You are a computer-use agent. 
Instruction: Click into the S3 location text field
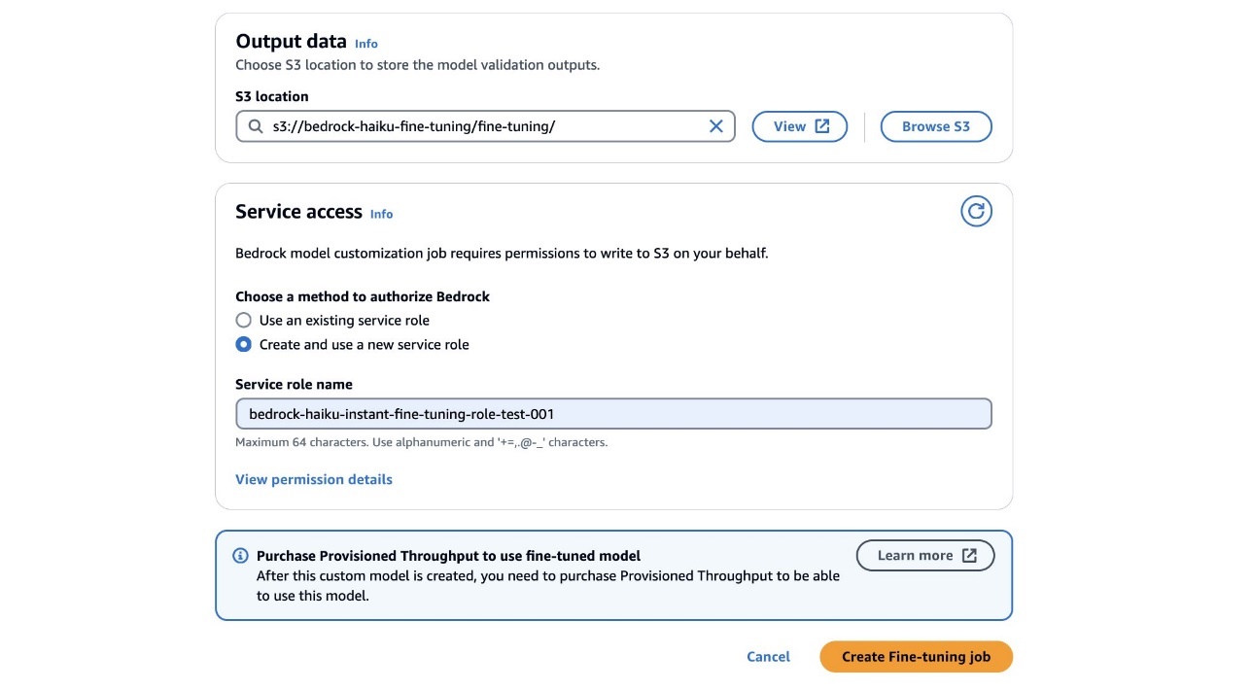coord(486,126)
